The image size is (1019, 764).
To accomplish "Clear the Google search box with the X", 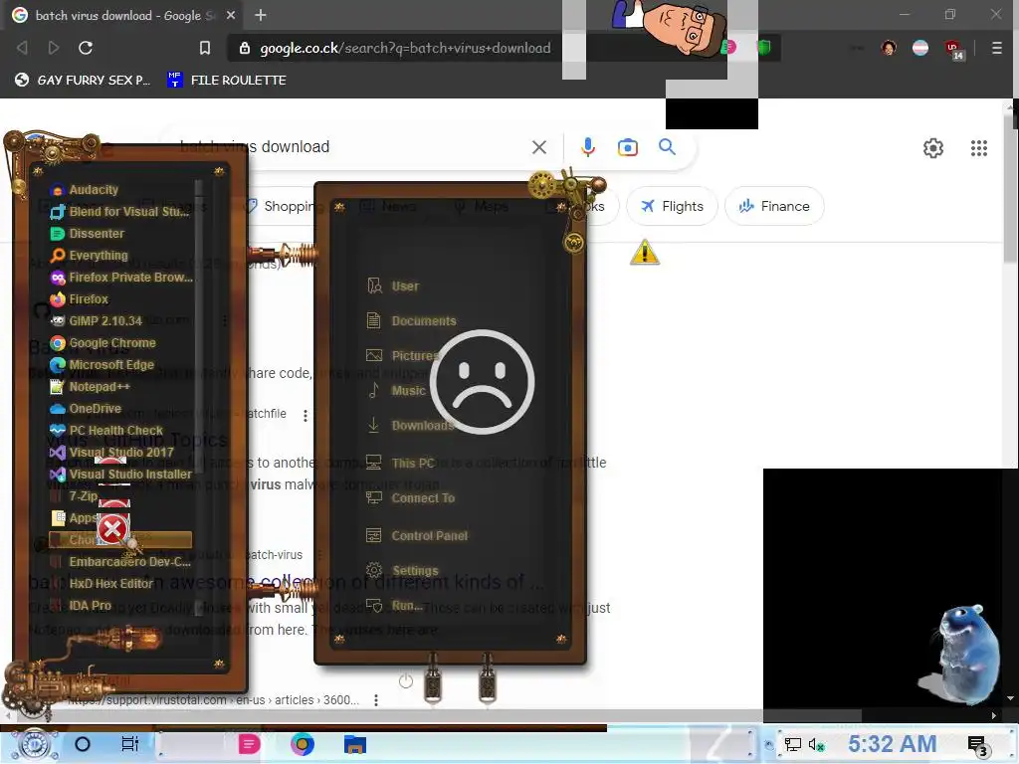I will [x=538, y=147].
